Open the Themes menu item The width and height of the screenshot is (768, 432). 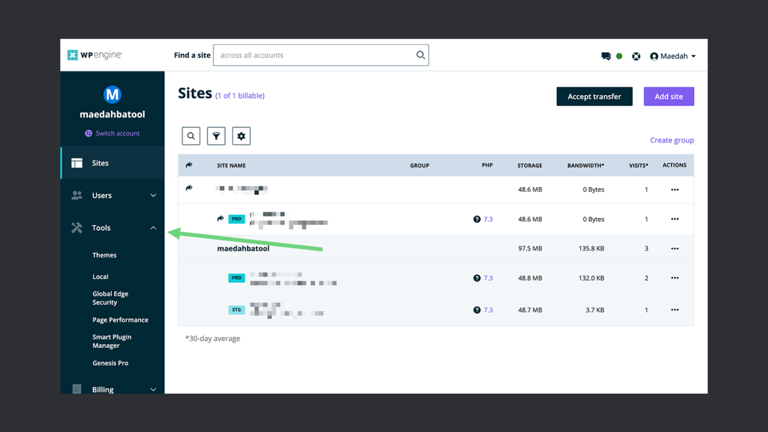104,255
